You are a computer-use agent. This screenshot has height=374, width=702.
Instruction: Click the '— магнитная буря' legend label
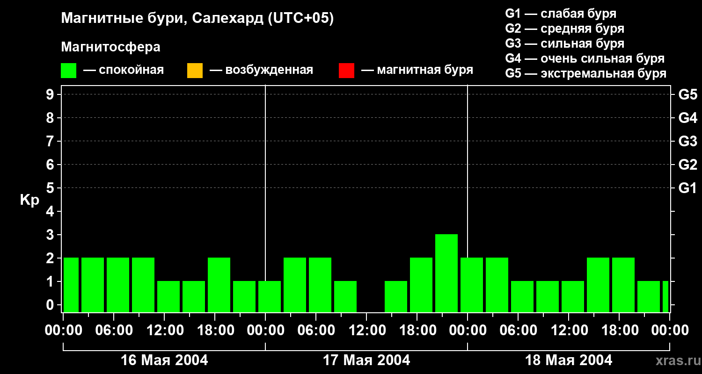click(x=417, y=70)
